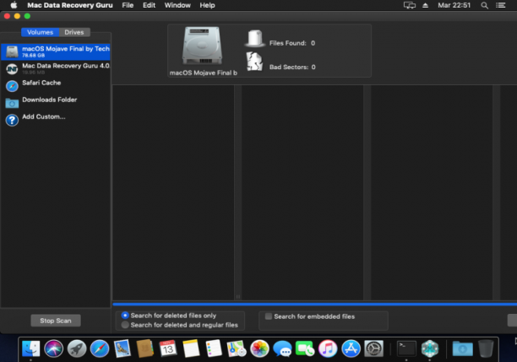Screen dimensions: 517x362
Task: Launch Siri from the dock
Action: (x=54, y=348)
